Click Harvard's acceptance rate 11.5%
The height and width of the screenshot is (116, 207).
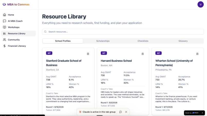pyautogui.click(x=126, y=75)
